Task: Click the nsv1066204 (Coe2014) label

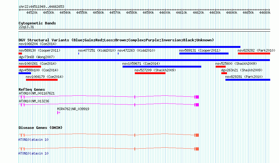Action: pyautogui.click(x=38, y=44)
